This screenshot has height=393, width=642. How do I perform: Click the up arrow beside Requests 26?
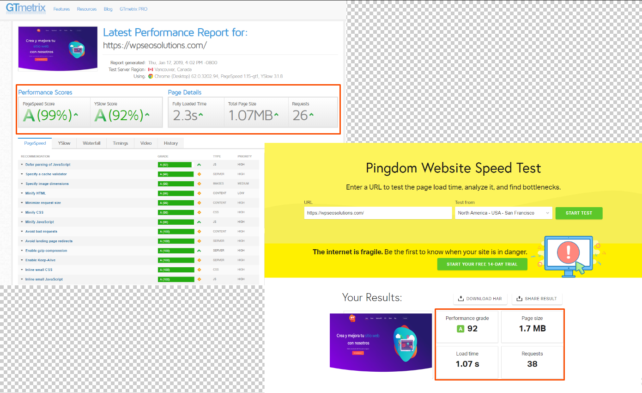(311, 114)
